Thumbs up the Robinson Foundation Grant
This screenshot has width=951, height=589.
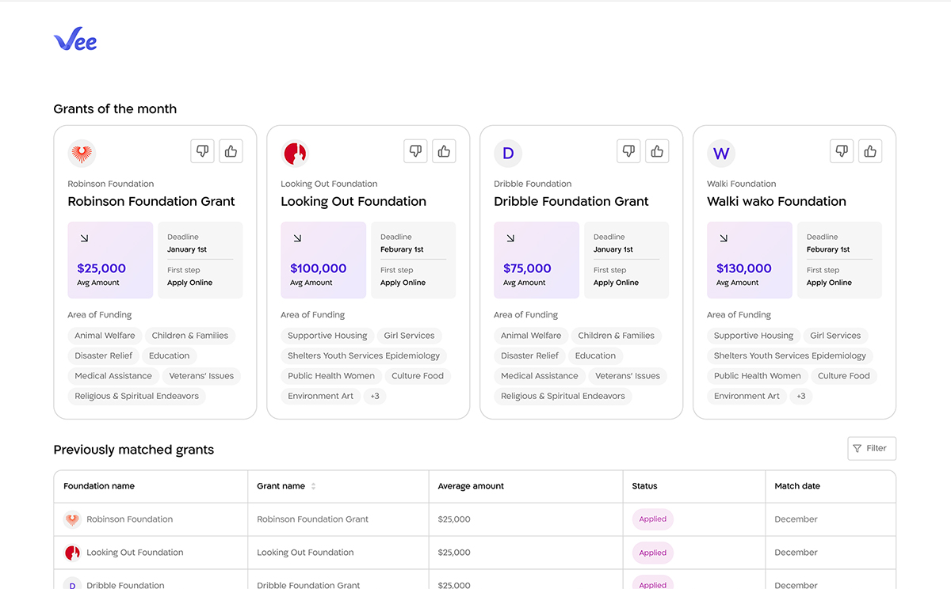[x=231, y=151]
